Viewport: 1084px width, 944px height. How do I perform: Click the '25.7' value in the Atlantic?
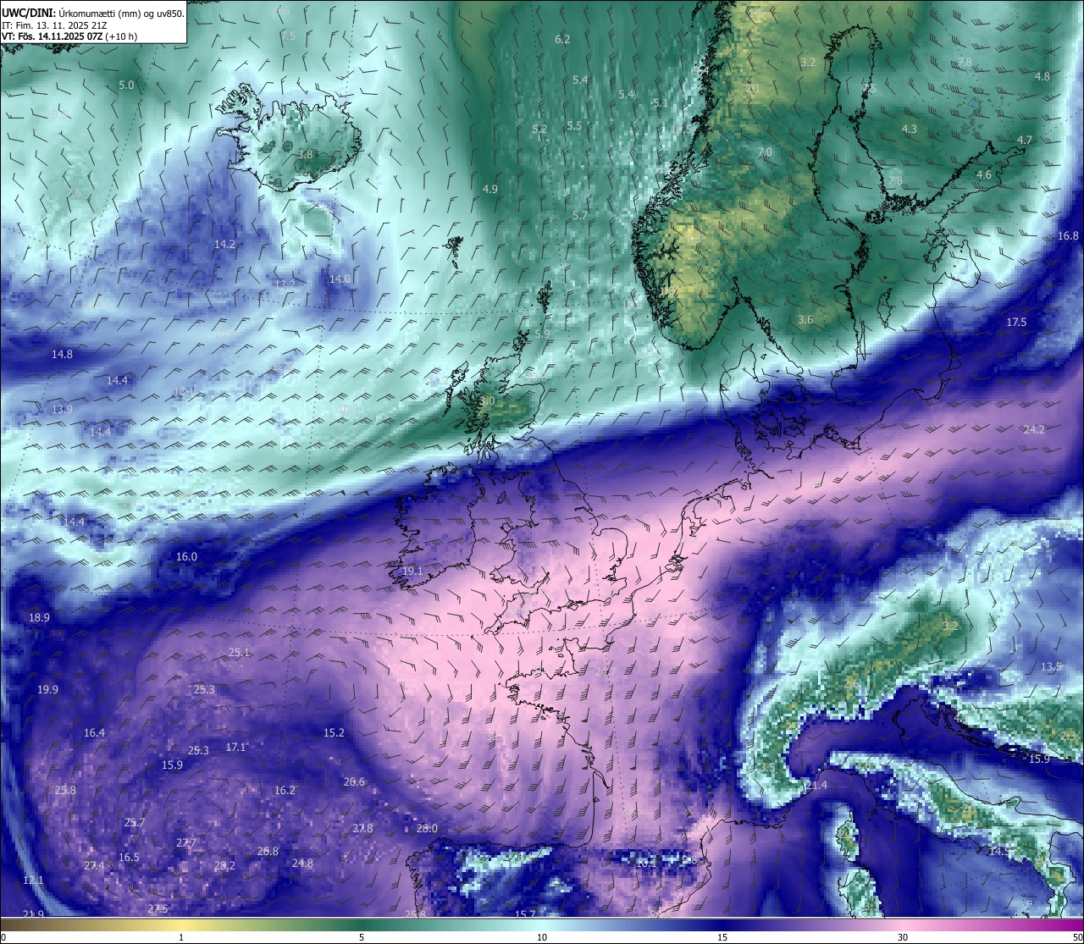135,823
